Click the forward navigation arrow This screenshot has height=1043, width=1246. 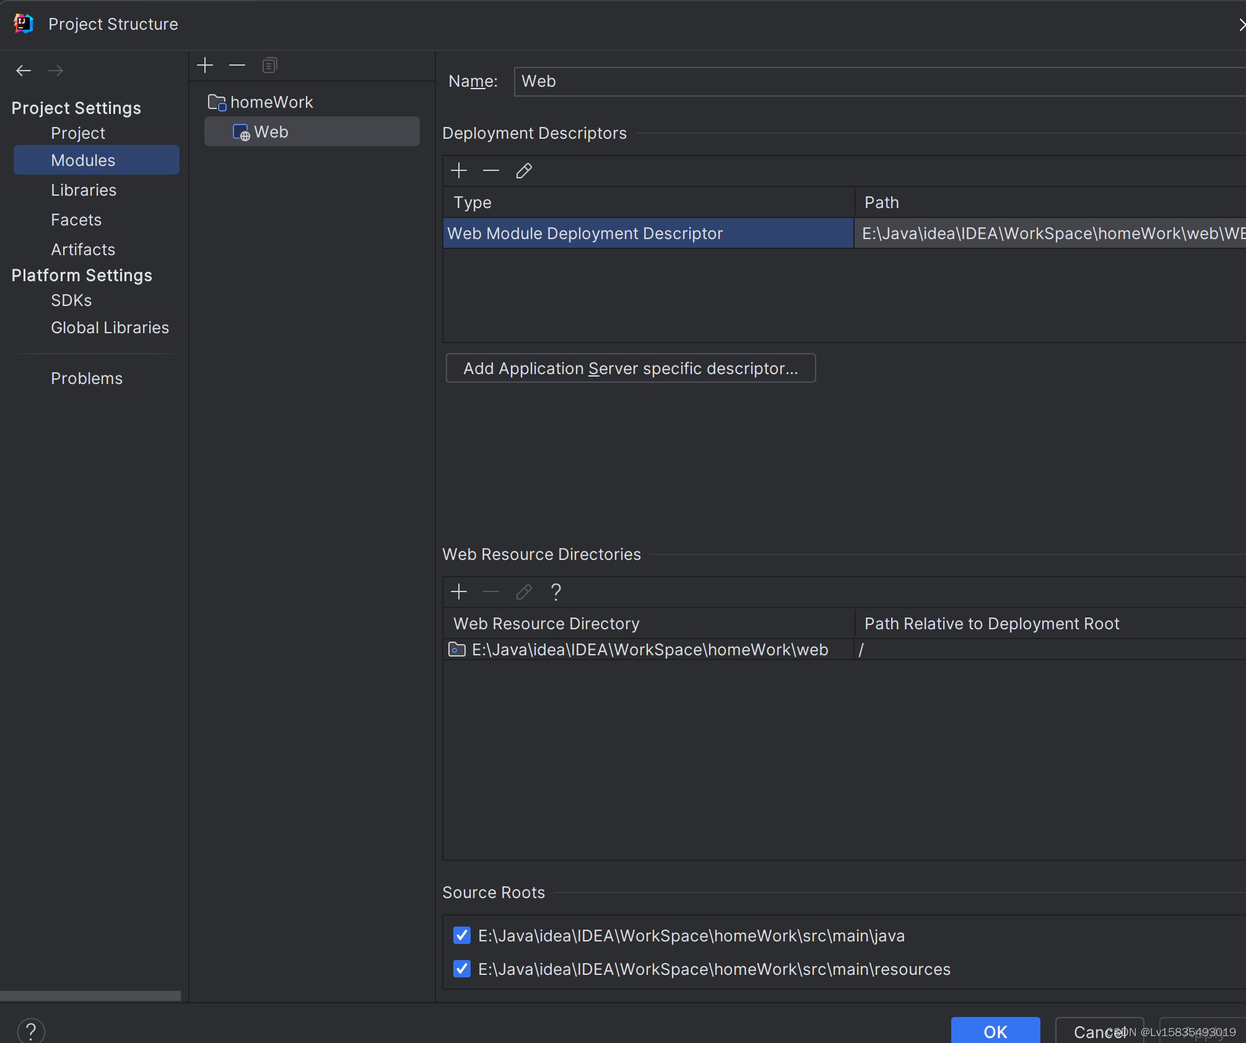[56, 71]
